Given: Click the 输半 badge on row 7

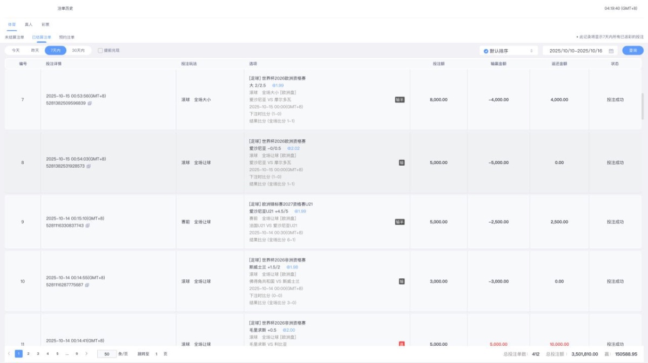Looking at the screenshot, I should pos(400,99).
